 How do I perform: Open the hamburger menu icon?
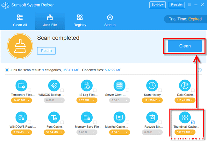(x=189, y=5)
